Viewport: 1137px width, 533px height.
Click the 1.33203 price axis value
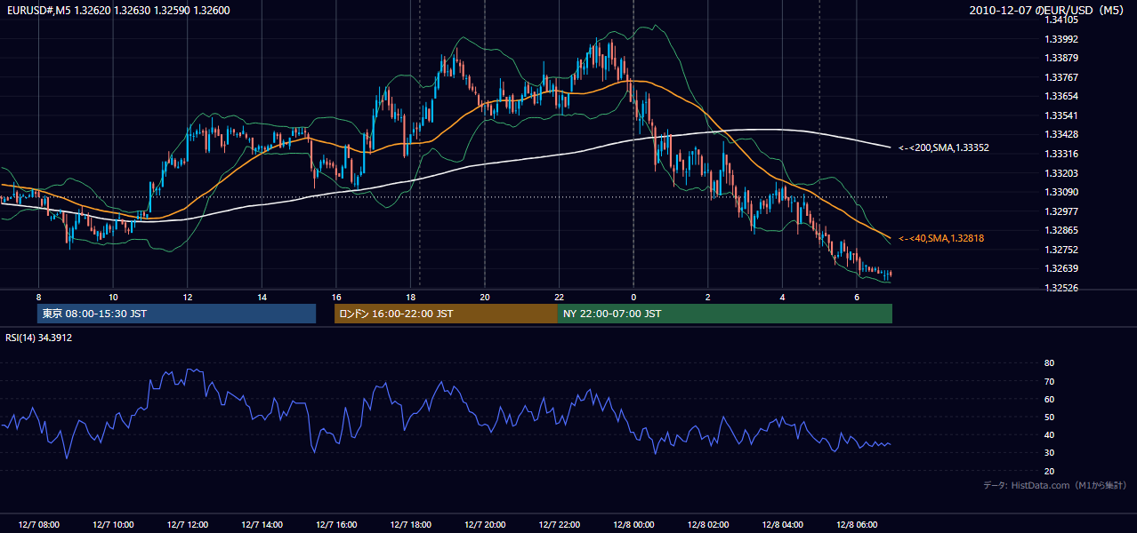(1061, 173)
